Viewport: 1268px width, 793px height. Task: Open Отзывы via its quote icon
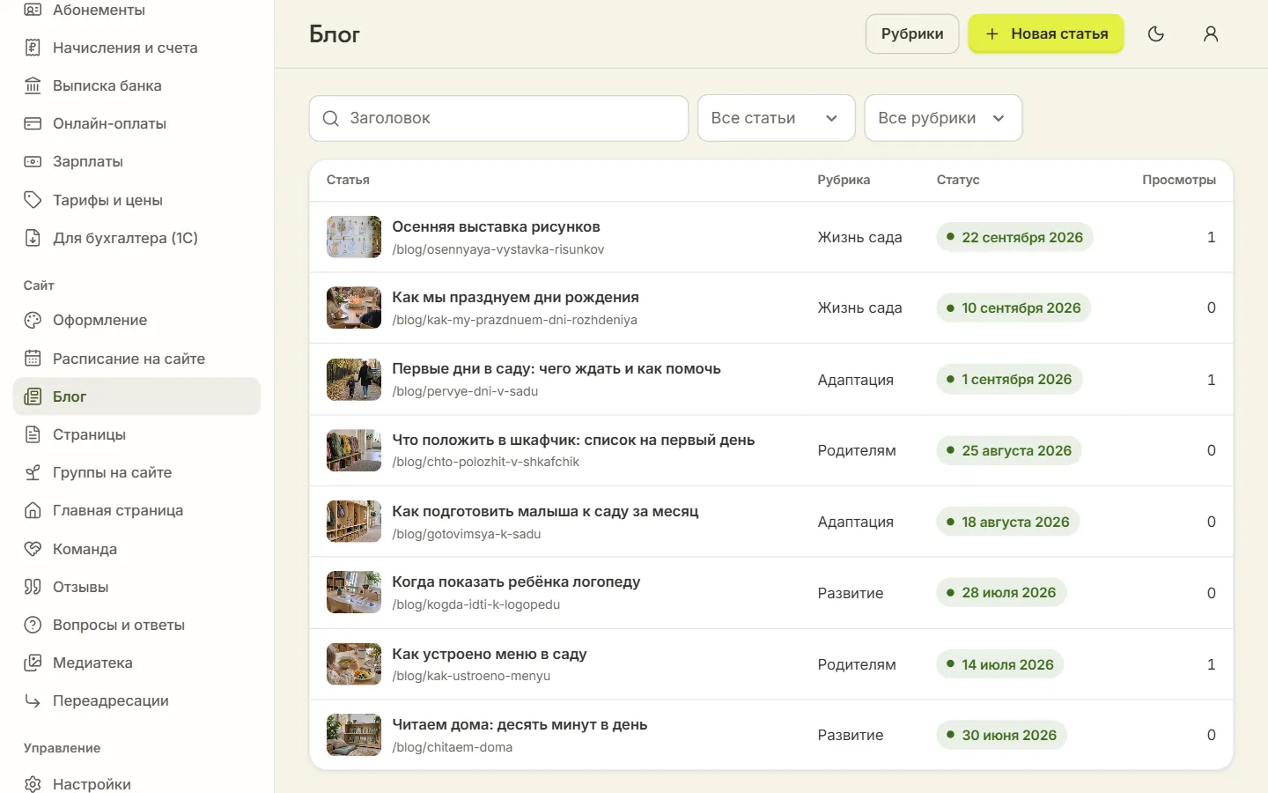(x=33, y=587)
